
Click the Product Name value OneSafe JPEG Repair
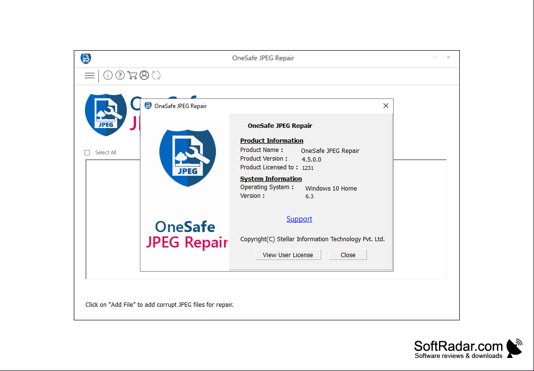(330, 151)
